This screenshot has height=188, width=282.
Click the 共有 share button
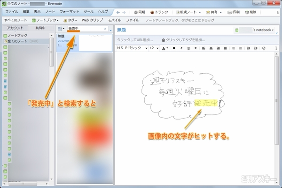pyautogui.click(x=212, y=12)
